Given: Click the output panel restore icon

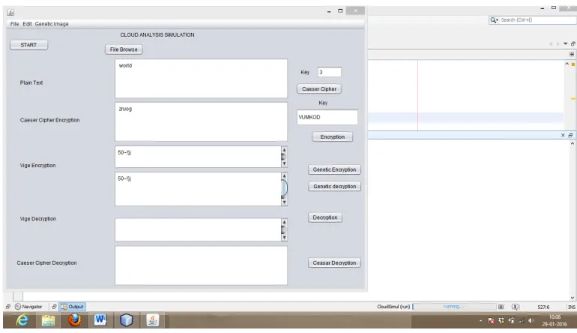Looking at the screenshot, I should [x=570, y=135].
